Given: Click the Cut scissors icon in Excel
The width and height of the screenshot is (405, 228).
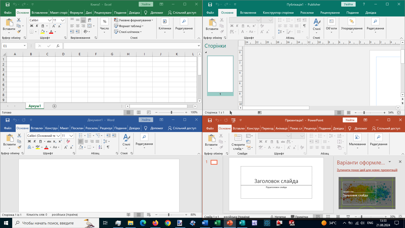Looking at the screenshot, I should tap(19, 20).
